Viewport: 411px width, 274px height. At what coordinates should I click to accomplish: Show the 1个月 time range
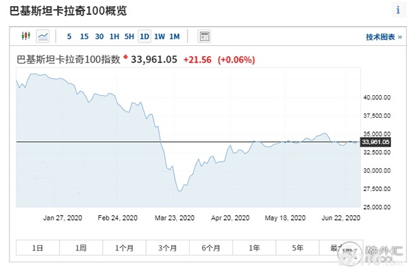coord(124,247)
